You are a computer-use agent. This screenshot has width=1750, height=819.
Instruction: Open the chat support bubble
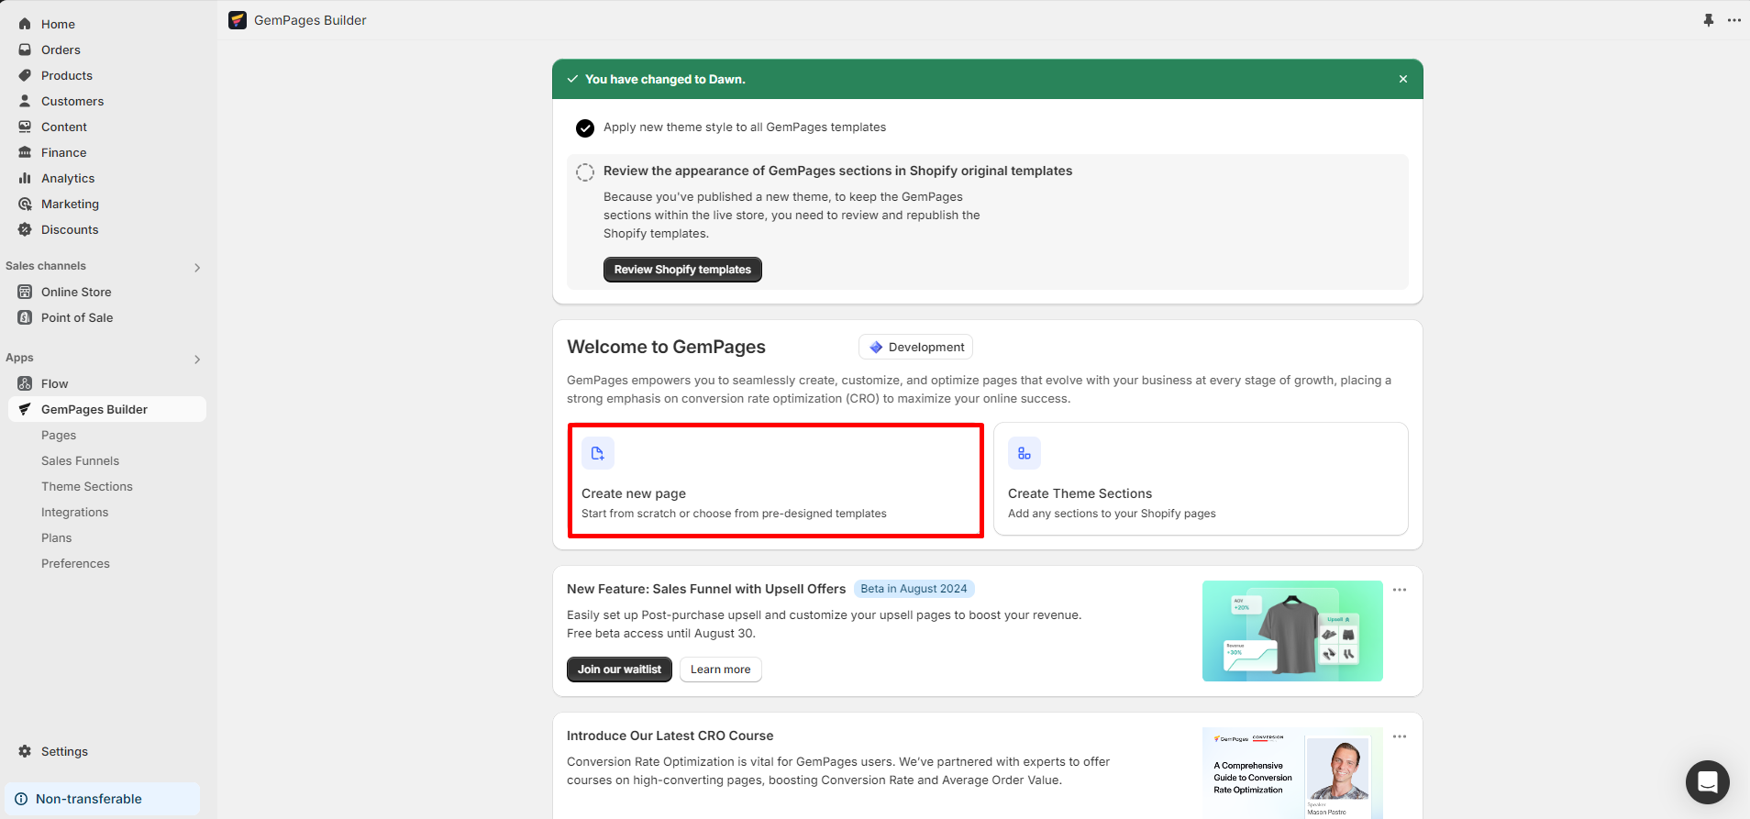point(1708,782)
